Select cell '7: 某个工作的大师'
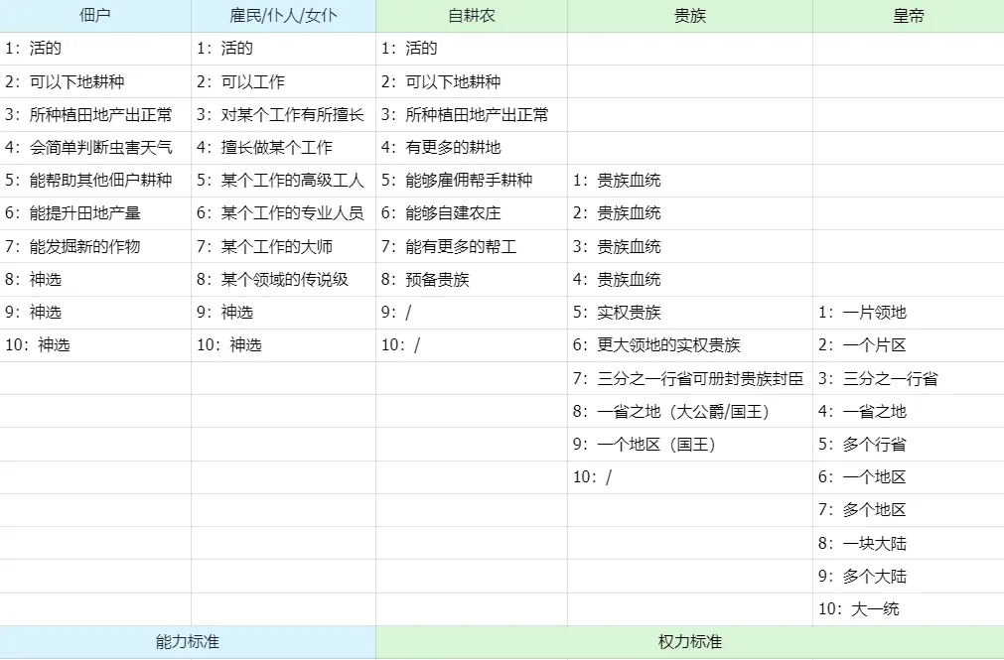 click(x=283, y=246)
